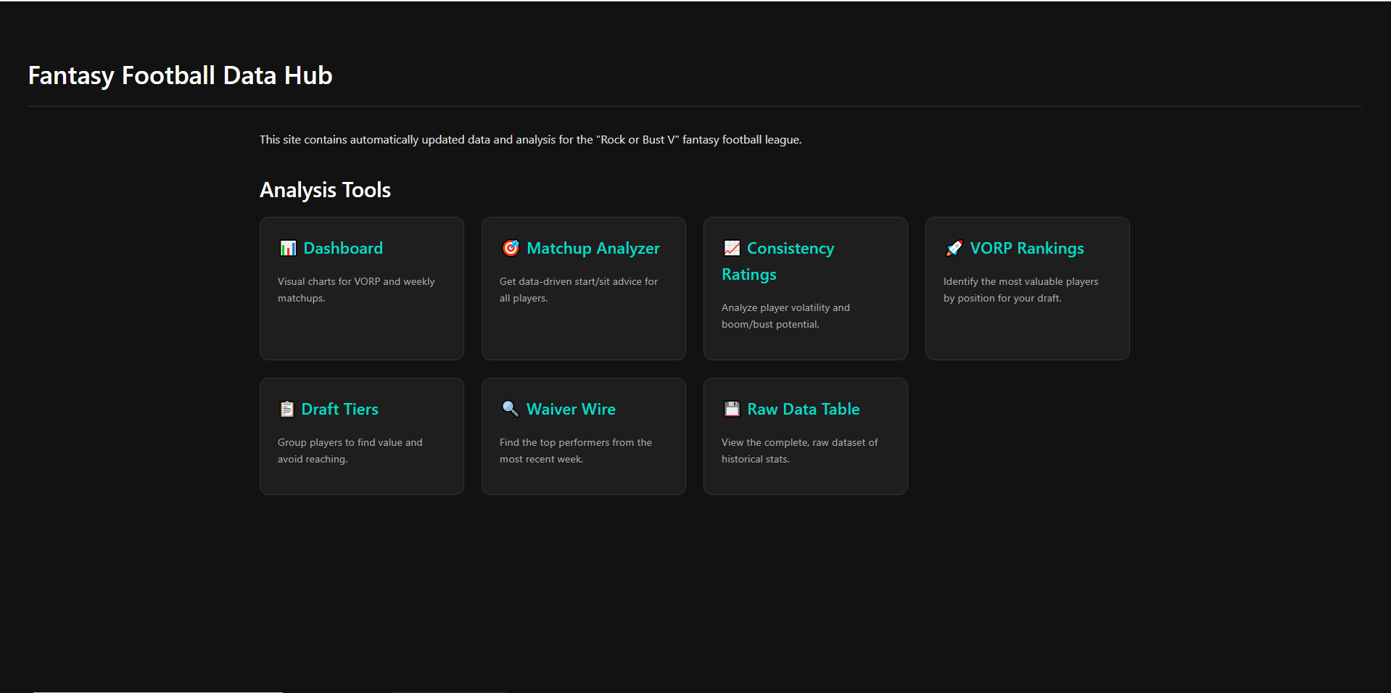
Task: Open the VORP Rankings link
Action: [x=1027, y=248]
